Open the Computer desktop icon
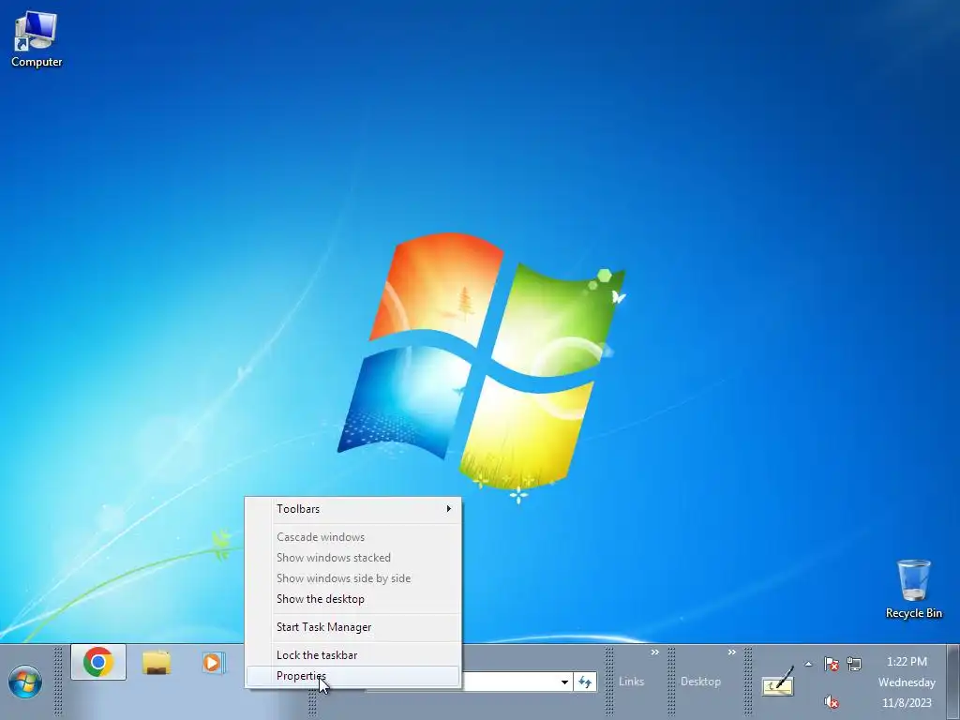960x720 pixels. (x=37, y=39)
